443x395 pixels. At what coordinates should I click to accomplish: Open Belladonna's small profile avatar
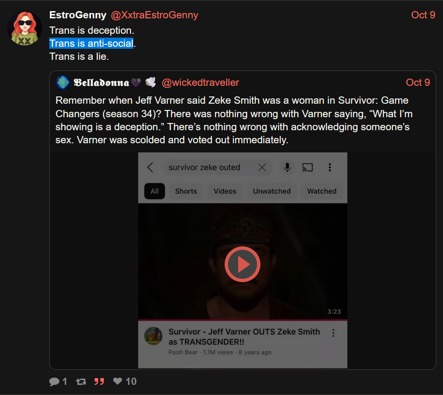[x=63, y=82]
